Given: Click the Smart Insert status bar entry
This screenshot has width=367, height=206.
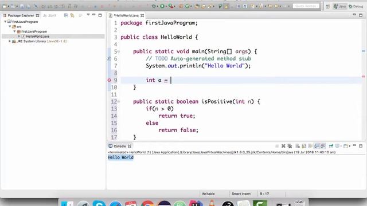Looking at the screenshot, I should coord(241,194).
